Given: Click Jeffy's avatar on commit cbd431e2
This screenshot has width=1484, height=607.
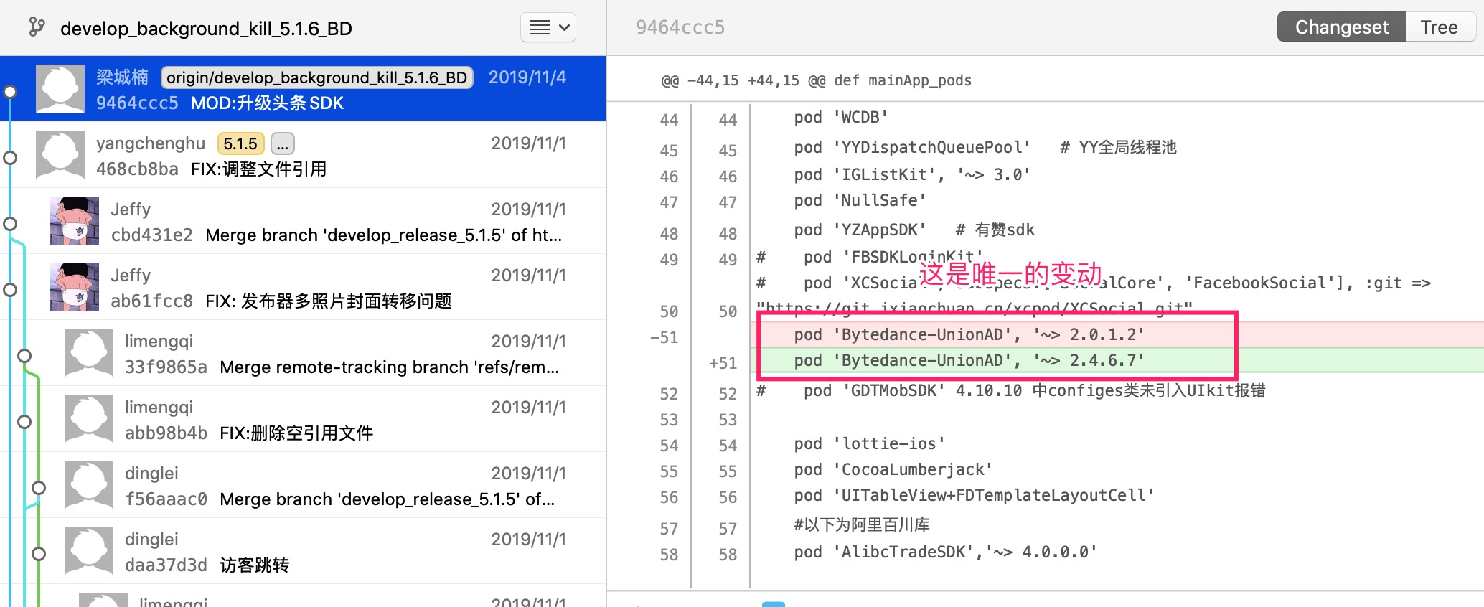Looking at the screenshot, I should pos(75,221).
